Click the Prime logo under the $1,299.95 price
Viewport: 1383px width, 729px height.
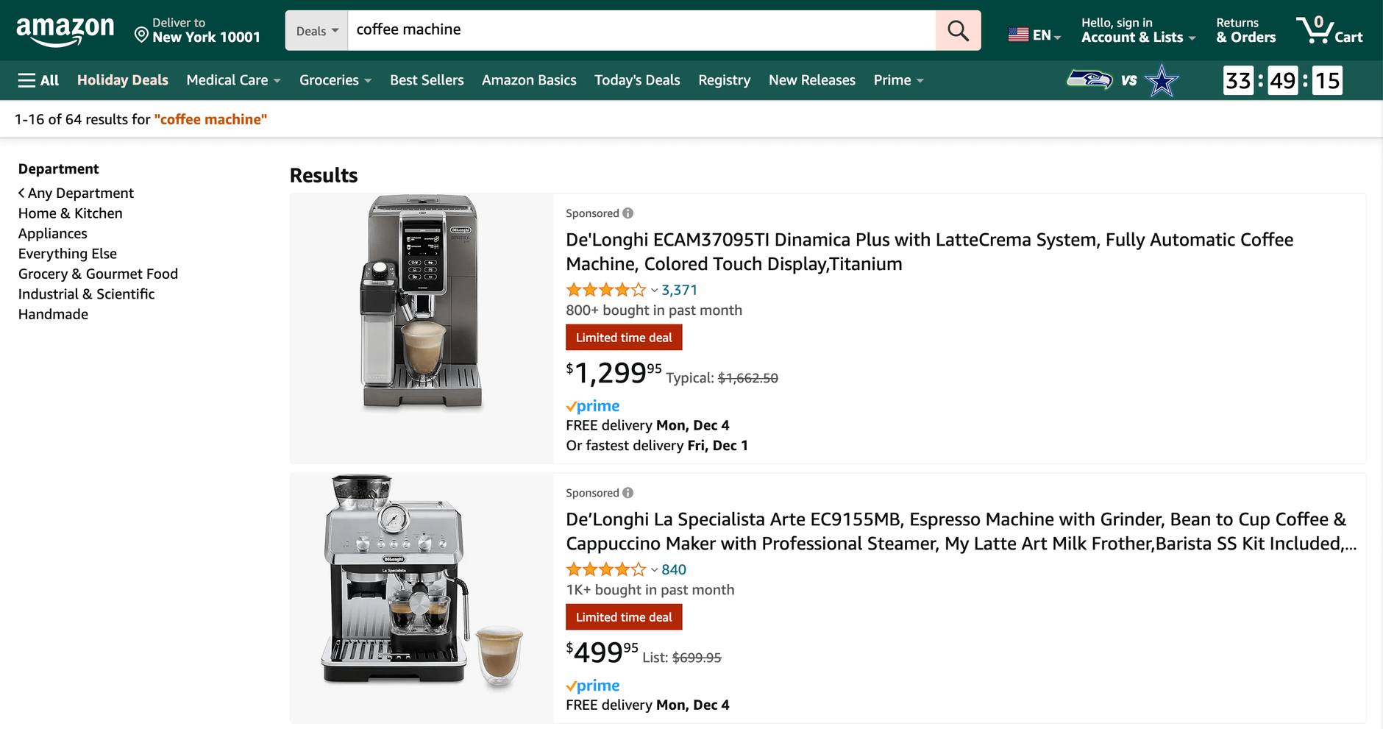pos(593,406)
